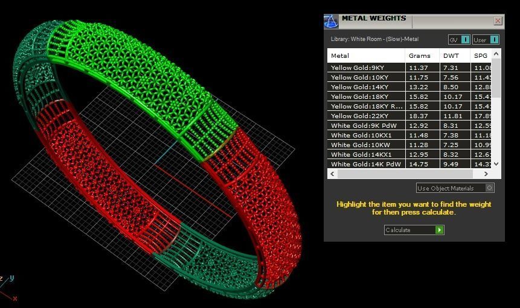
Task: Select the White Gold:14KX1 row
Action: click(409, 154)
